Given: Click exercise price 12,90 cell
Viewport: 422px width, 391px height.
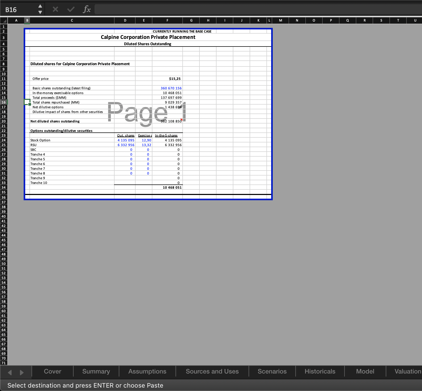Looking at the screenshot, I should click(146, 140).
